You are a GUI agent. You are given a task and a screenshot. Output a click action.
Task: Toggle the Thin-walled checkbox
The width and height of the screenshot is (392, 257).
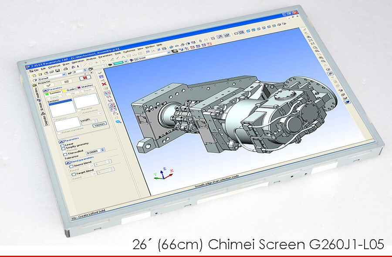click(65, 155)
